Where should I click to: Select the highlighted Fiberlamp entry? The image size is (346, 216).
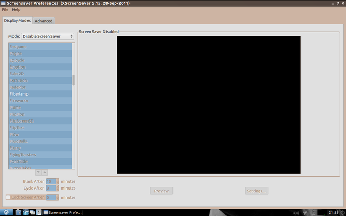[40, 94]
